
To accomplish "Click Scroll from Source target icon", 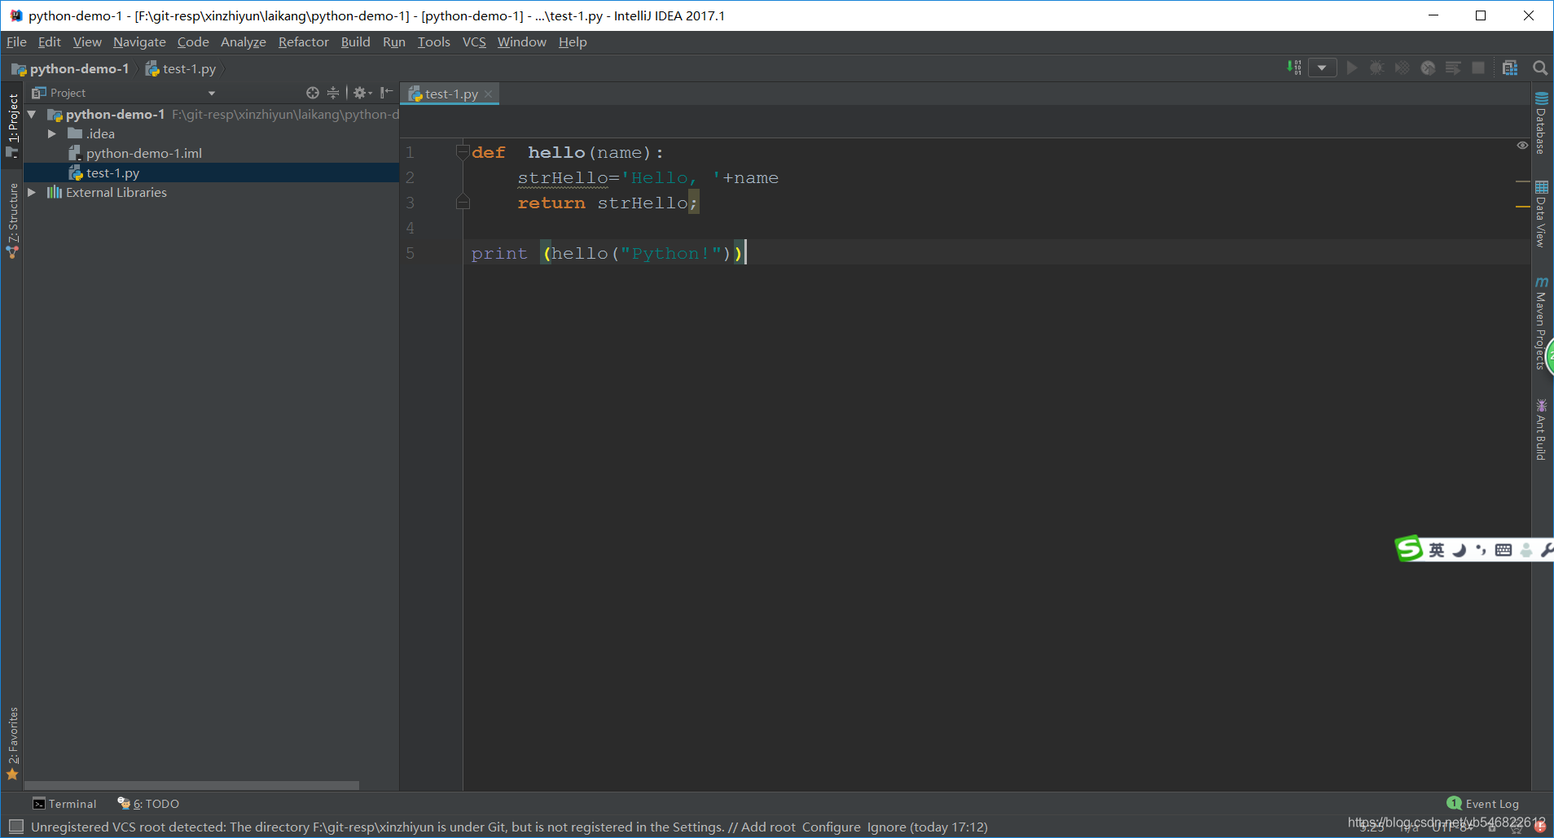I will (313, 93).
